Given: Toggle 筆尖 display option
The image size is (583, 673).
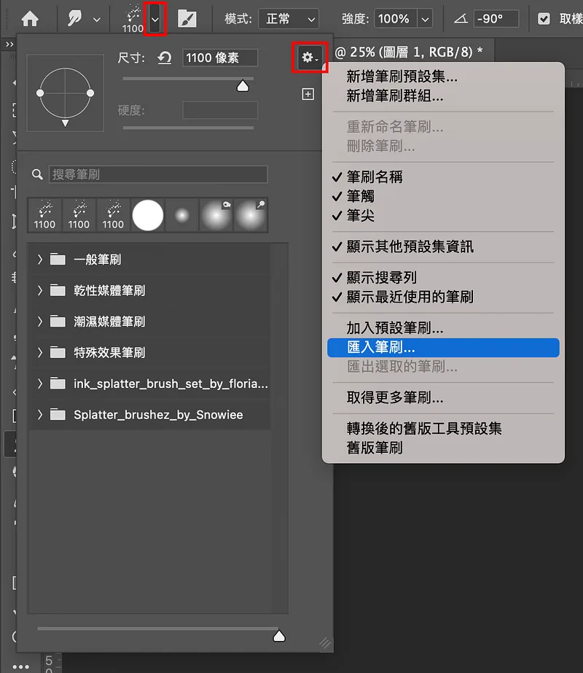Looking at the screenshot, I should pos(443,216).
